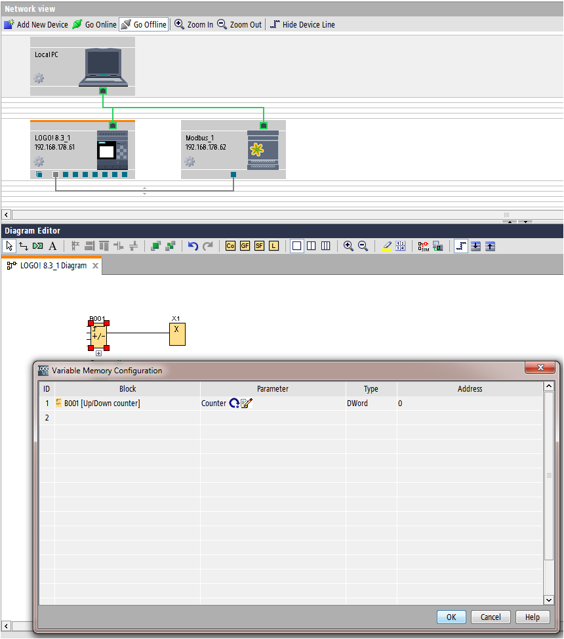The height and width of the screenshot is (639, 564).
Task: Click online test icon
Action: 438,246
